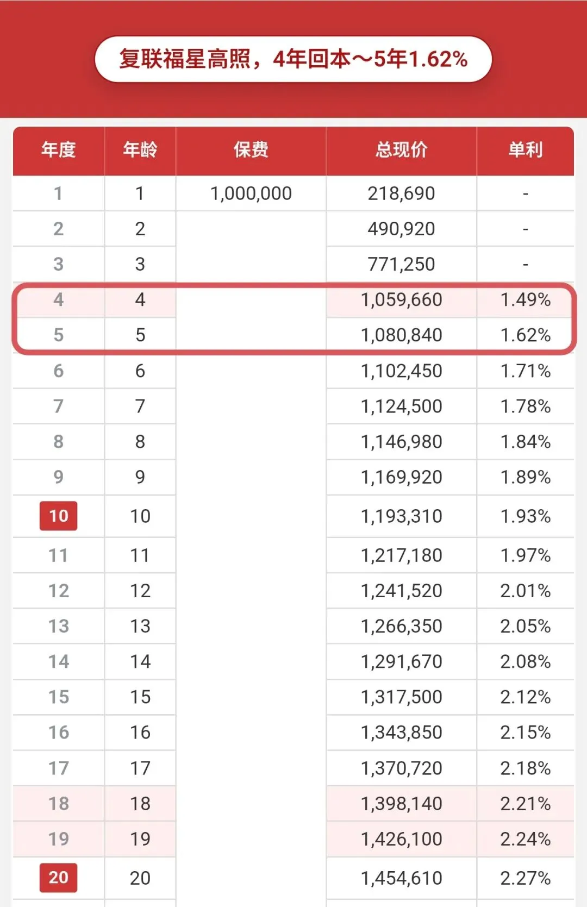Select the 年度 column header
Viewport: 587px width, 907px height.
pos(59,149)
